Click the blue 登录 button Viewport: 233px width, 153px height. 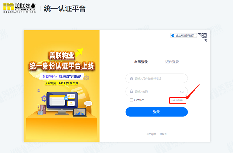click(156, 112)
